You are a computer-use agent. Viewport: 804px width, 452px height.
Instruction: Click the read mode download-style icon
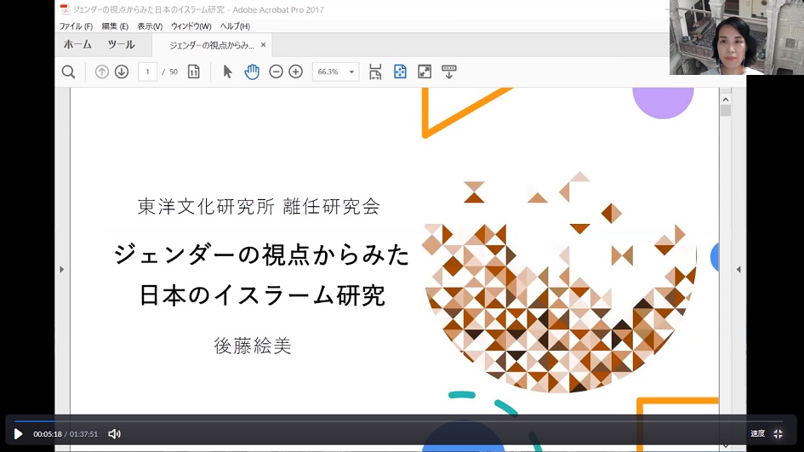click(x=449, y=72)
